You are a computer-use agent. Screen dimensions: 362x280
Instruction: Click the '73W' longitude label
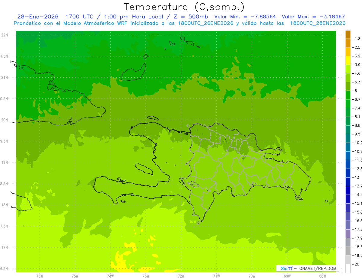146,276
